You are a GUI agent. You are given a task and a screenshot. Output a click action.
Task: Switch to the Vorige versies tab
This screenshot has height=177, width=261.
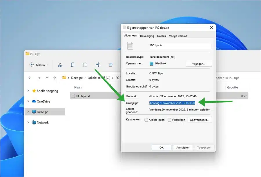click(178, 36)
